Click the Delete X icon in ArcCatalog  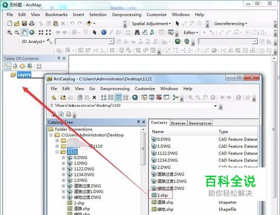click(94, 97)
